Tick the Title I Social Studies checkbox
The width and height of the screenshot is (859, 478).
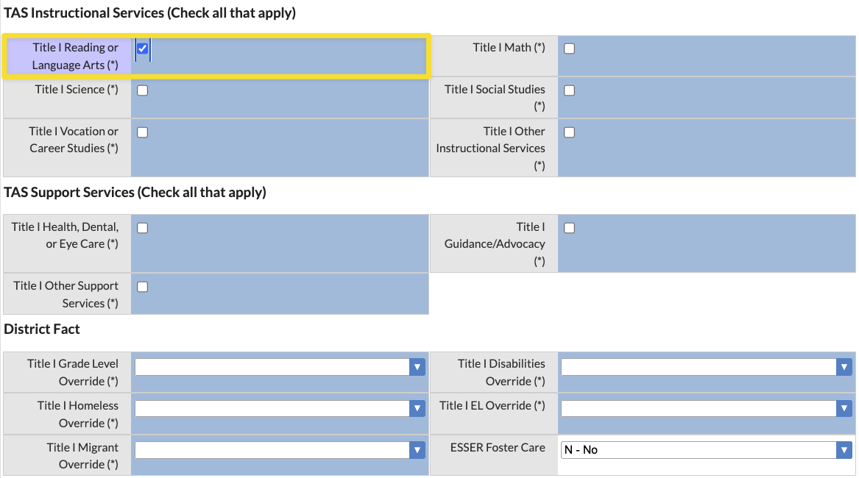click(x=570, y=90)
